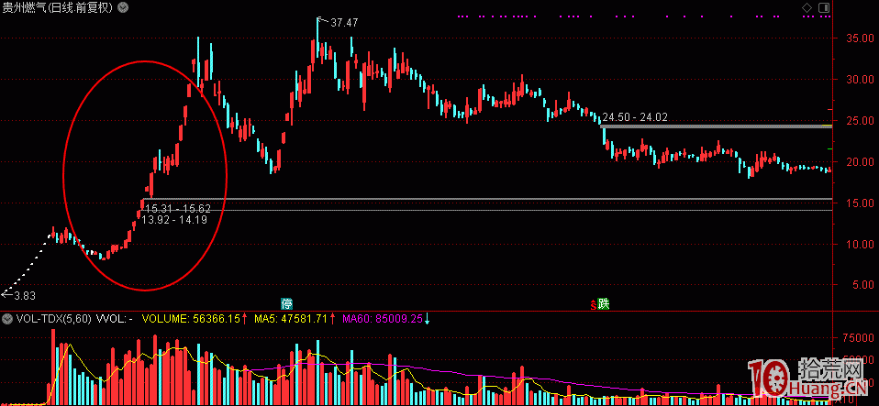Click the 3.83 low price label
This screenshot has height=406, width=879.
click(x=24, y=296)
